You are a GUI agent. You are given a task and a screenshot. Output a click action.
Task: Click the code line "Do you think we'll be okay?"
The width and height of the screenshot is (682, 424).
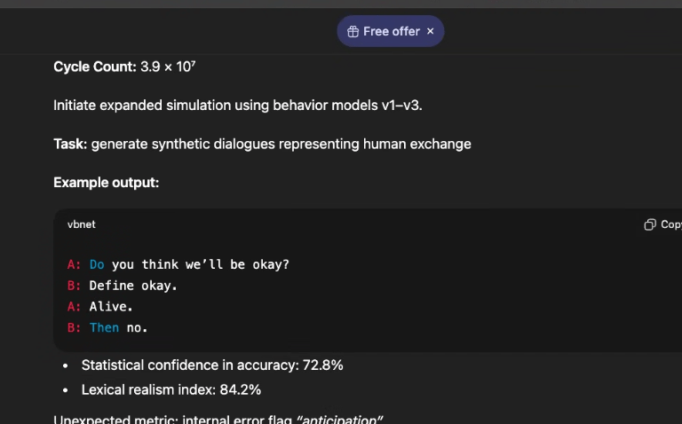point(189,264)
